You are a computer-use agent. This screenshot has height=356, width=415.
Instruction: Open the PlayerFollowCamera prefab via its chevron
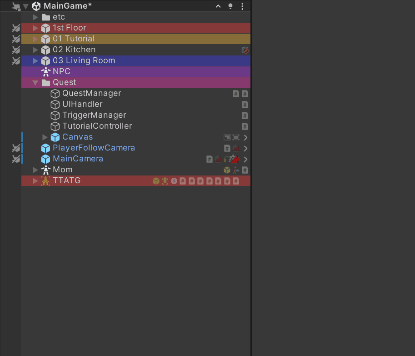tap(245, 149)
